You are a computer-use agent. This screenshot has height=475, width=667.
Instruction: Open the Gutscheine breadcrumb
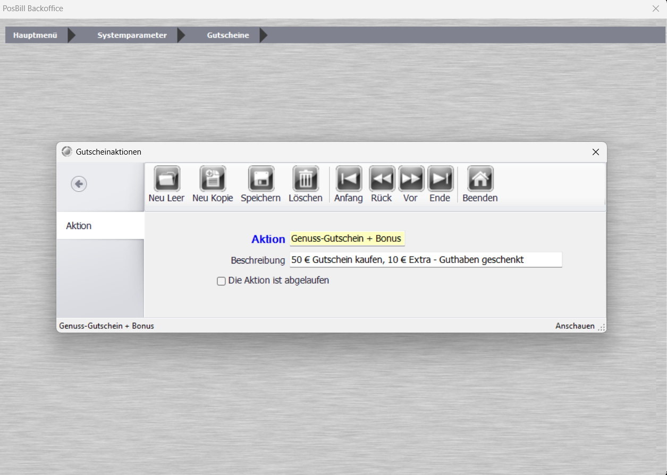tap(228, 35)
